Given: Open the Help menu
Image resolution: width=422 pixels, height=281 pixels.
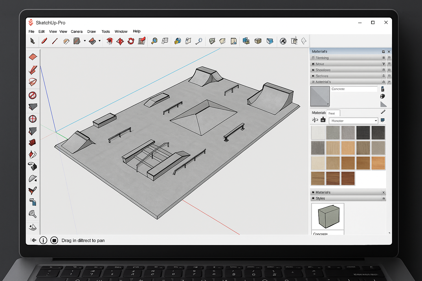Looking at the screenshot, I should (x=137, y=31).
